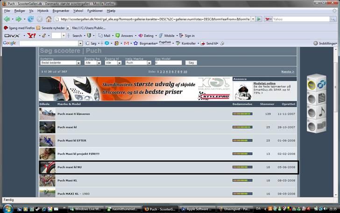Click the music note cube in the sidebar widget
Viewport: 340px width, 213px height.
322,111
